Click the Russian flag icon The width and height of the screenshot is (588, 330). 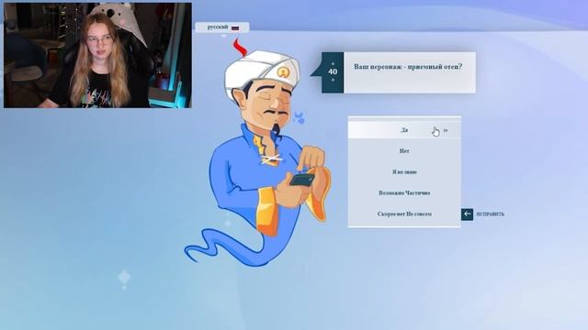click(235, 27)
